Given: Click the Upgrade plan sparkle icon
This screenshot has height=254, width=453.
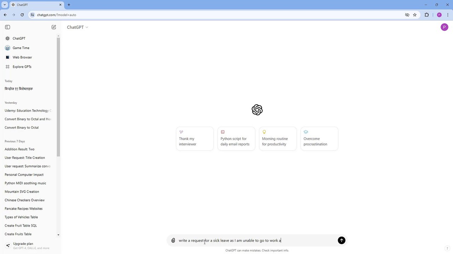Looking at the screenshot, I should 8,246.
